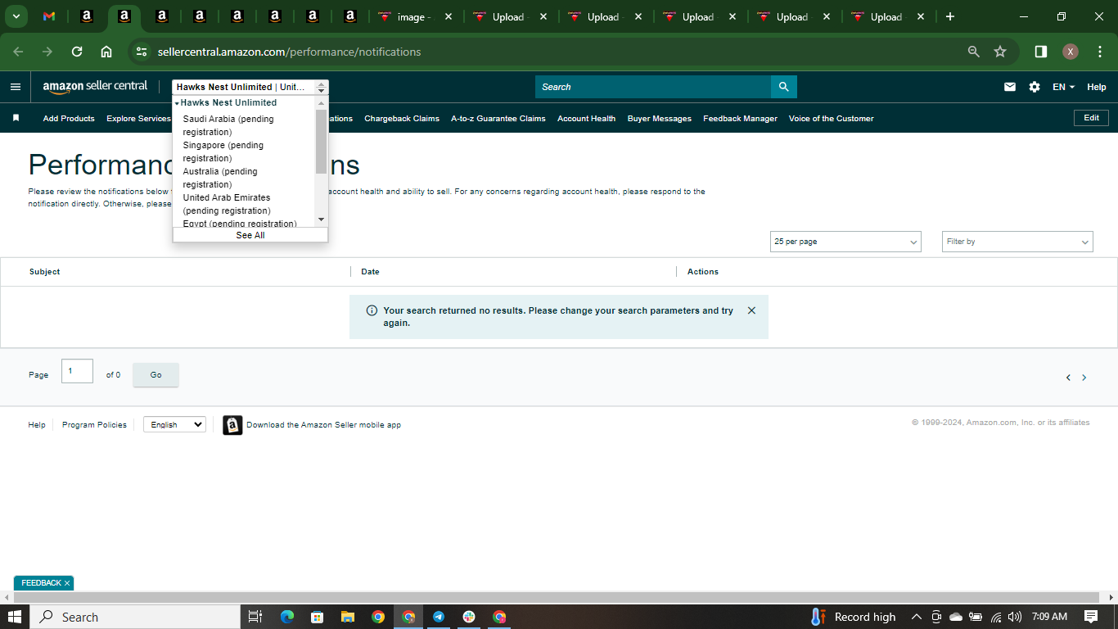Select Singapore (pending registration)
Image resolution: width=1118 pixels, height=629 pixels.
[223, 152]
